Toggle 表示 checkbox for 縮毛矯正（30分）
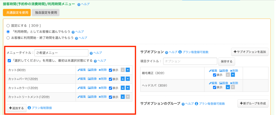 tap(215, 75)
